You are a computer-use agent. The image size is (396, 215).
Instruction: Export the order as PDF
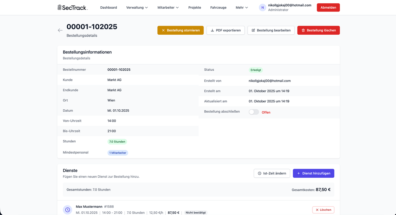tap(225, 30)
